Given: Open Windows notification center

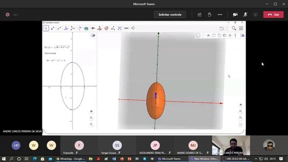Looking at the screenshot, I should [x=281, y=159].
